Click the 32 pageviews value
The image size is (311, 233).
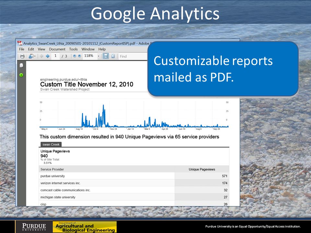tap(225, 190)
